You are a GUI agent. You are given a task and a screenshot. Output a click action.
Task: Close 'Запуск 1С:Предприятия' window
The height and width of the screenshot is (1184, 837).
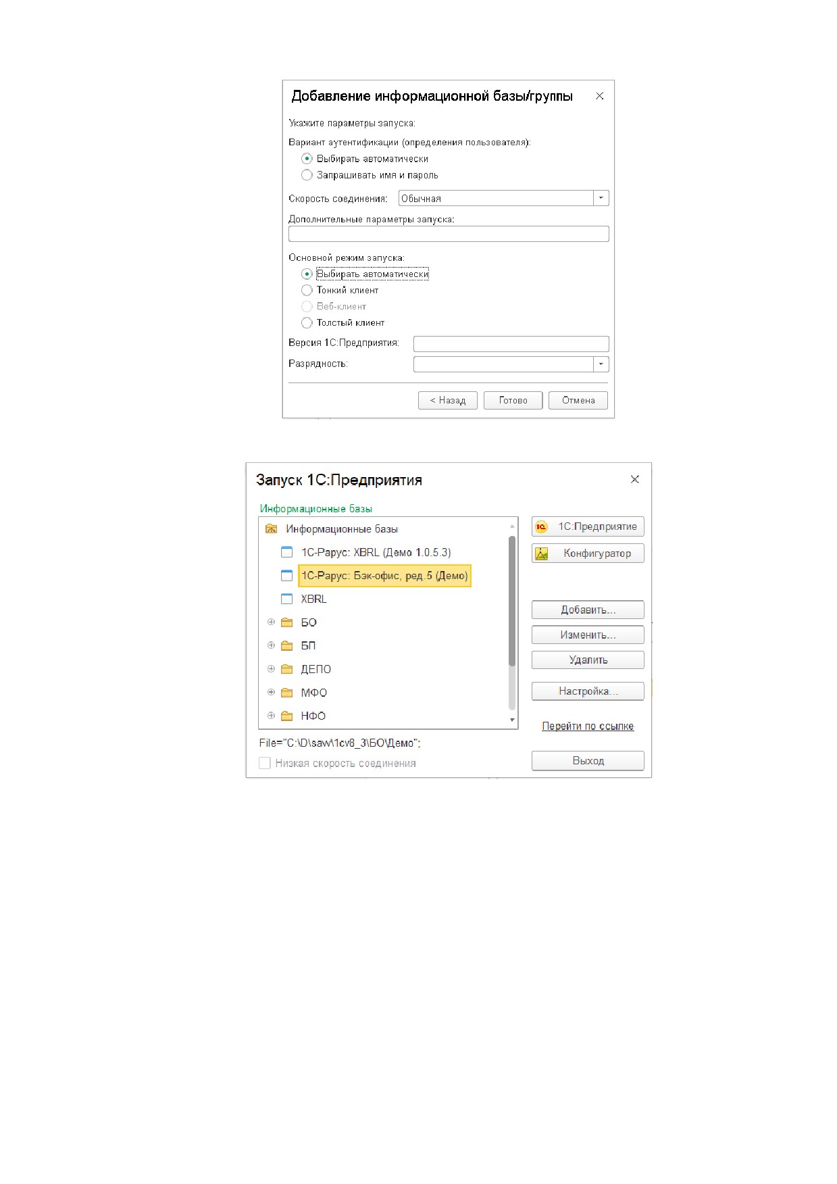click(634, 479)
